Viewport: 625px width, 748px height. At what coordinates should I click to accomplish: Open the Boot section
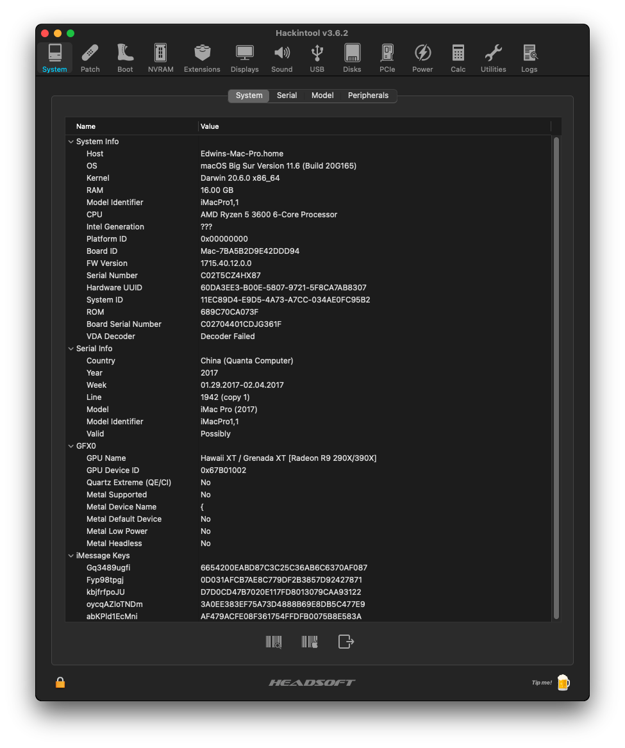125,58
